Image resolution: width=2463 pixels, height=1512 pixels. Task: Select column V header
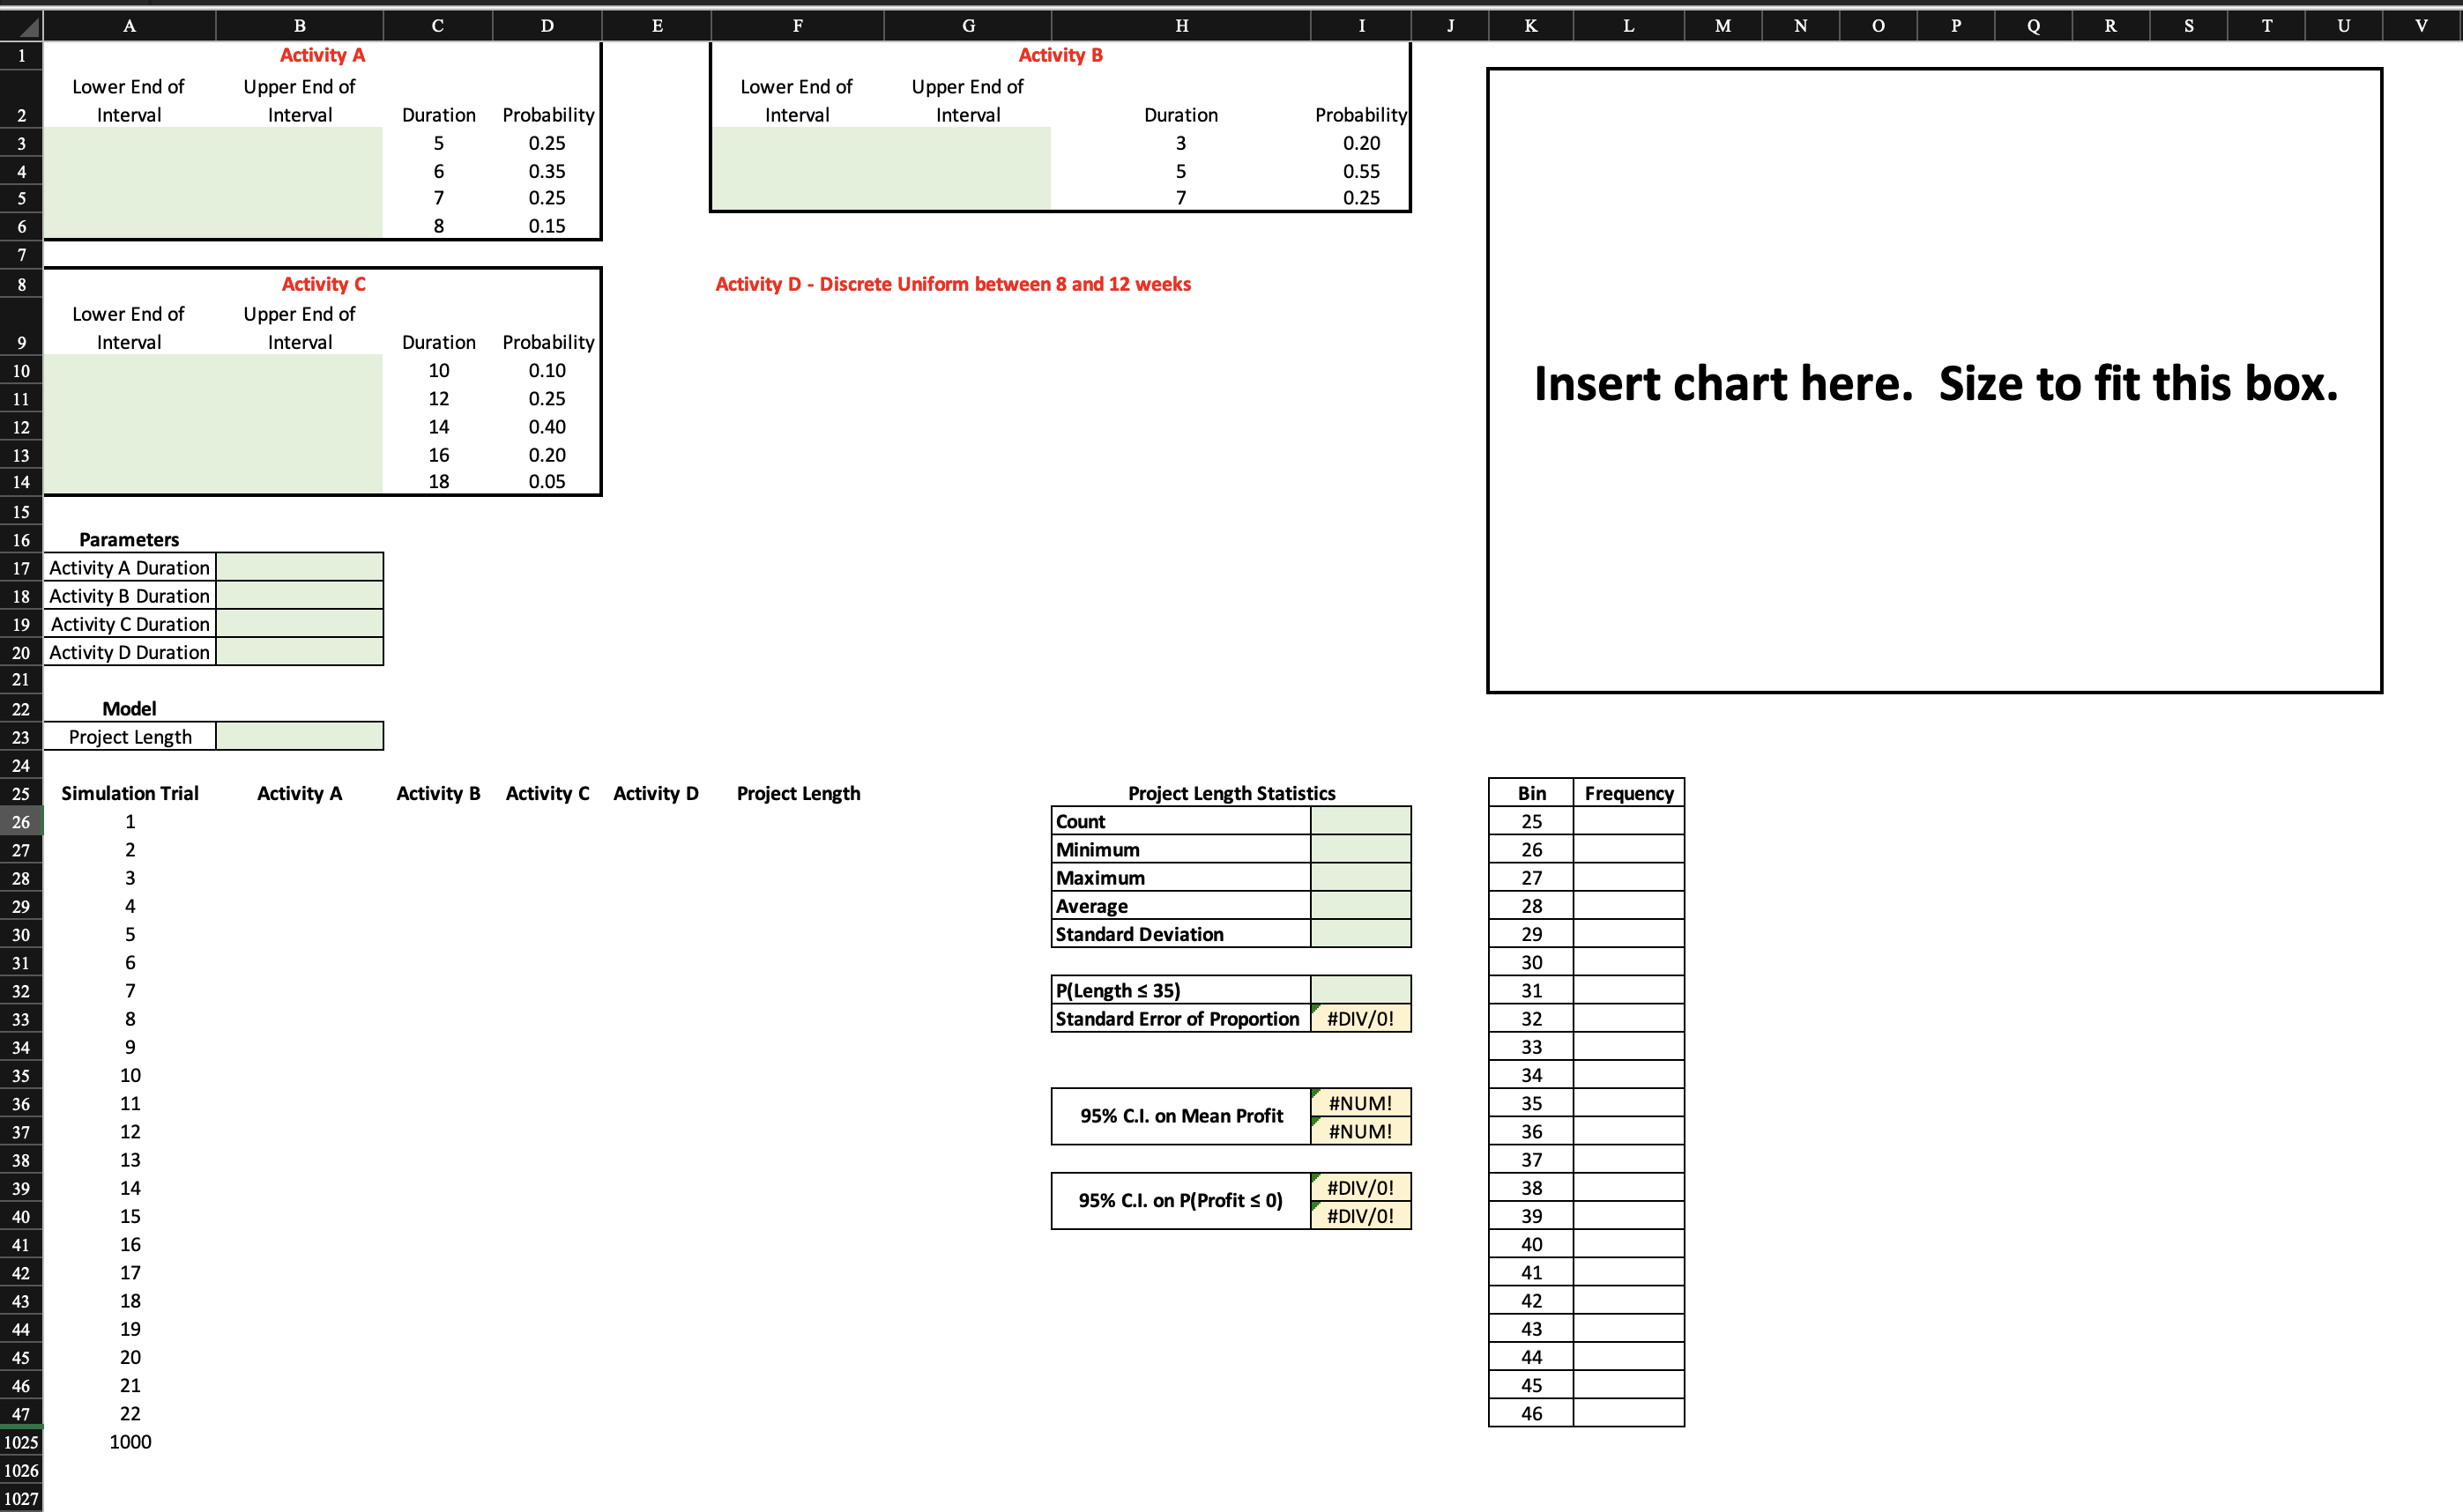pos(2421,26)
